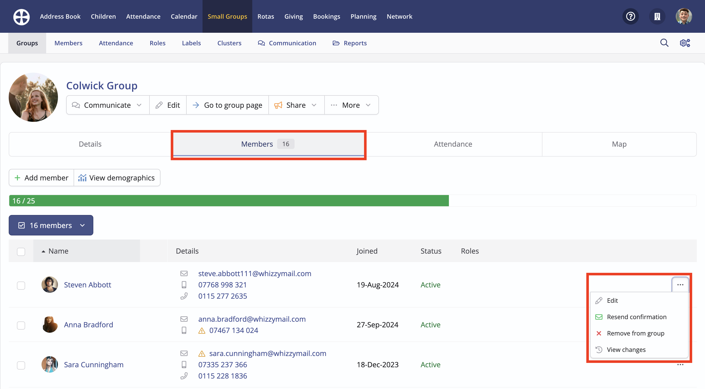Viewport: 705px width, 389px height.
Task: Expand the Communicate dropdown
Action: pos(108,105)
